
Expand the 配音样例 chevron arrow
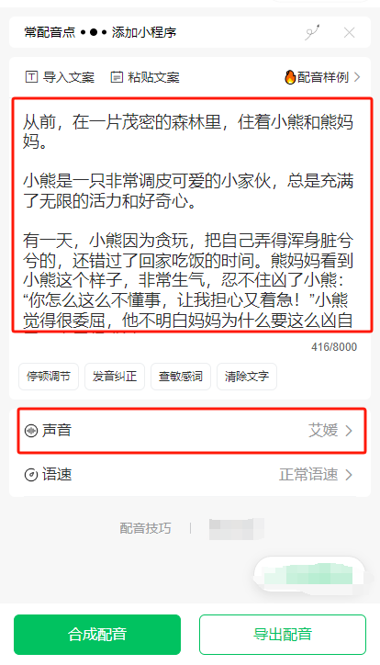pos(357,77)
